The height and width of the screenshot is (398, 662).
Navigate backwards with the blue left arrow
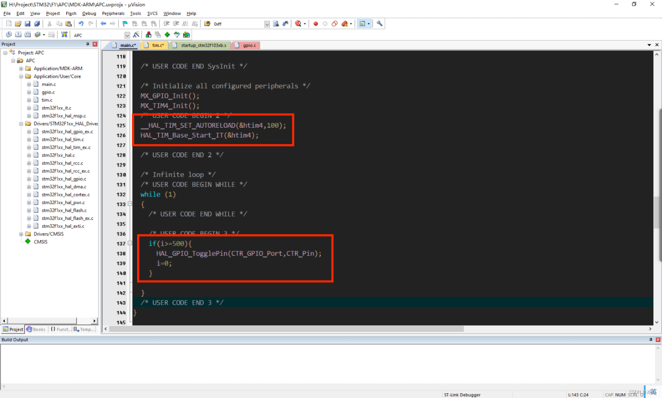103,24
